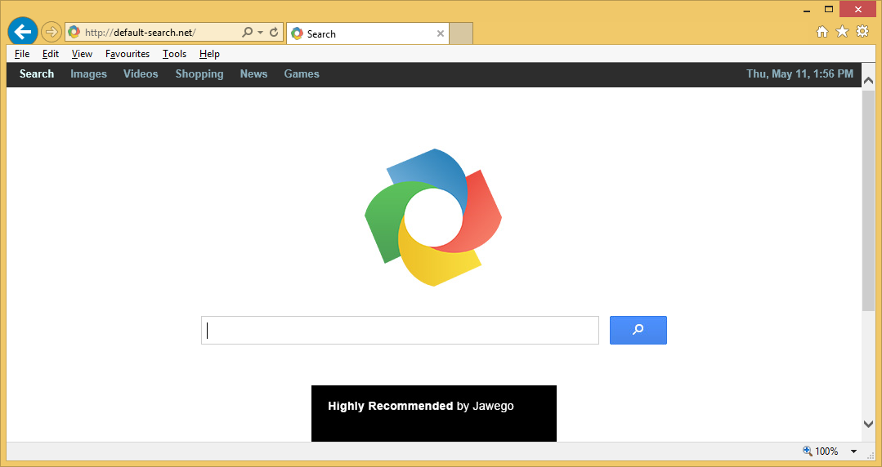Click the browser Back arrow button
This screenshot has height=467, width=882.
(23, 32)
